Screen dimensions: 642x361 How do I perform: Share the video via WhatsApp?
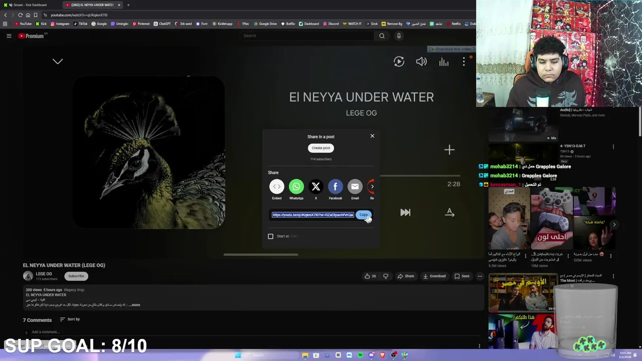pyautogui.click(x=296, y=187)
